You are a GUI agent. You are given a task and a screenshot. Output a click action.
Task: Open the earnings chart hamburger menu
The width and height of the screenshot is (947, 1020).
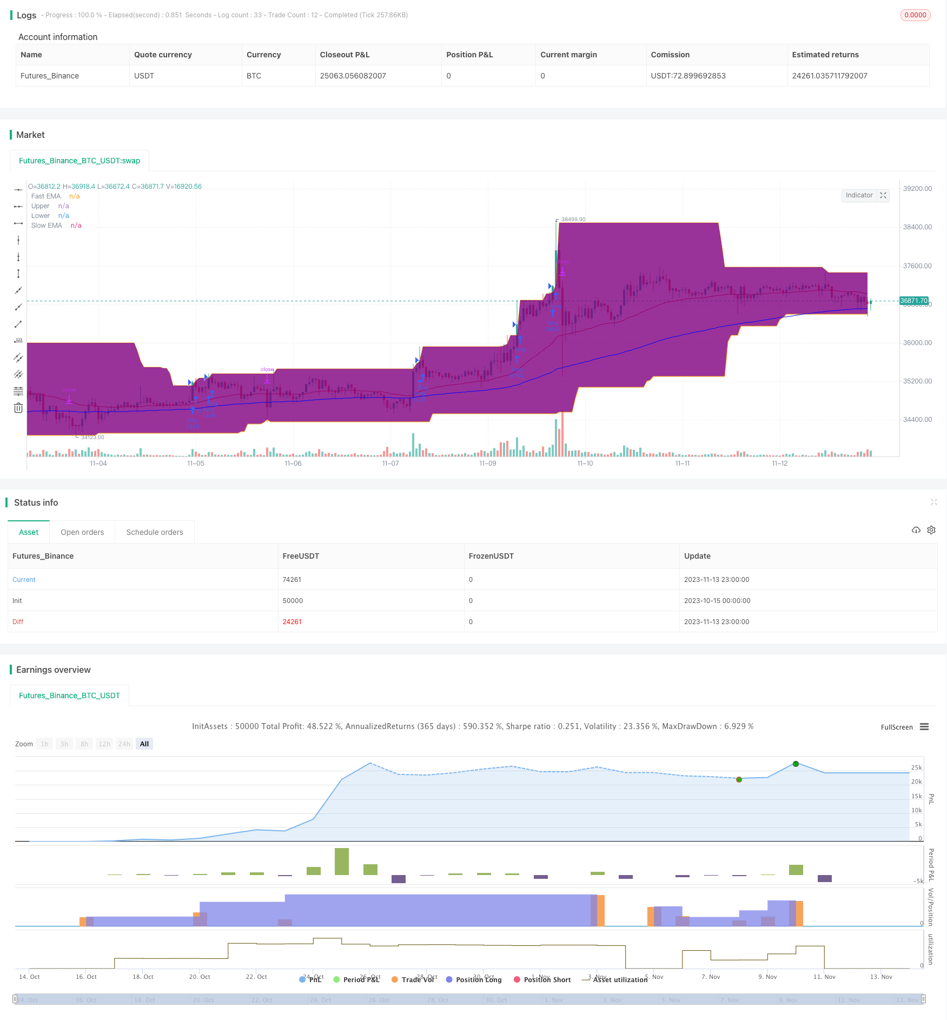tap(924, 727)
